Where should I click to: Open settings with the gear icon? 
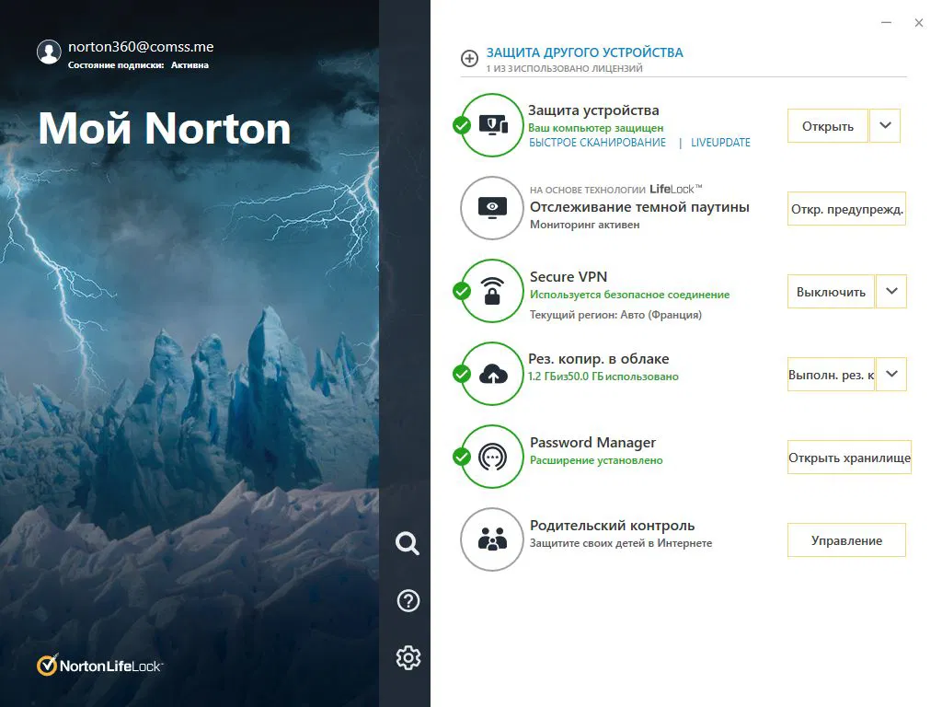(x=408, y=657)
